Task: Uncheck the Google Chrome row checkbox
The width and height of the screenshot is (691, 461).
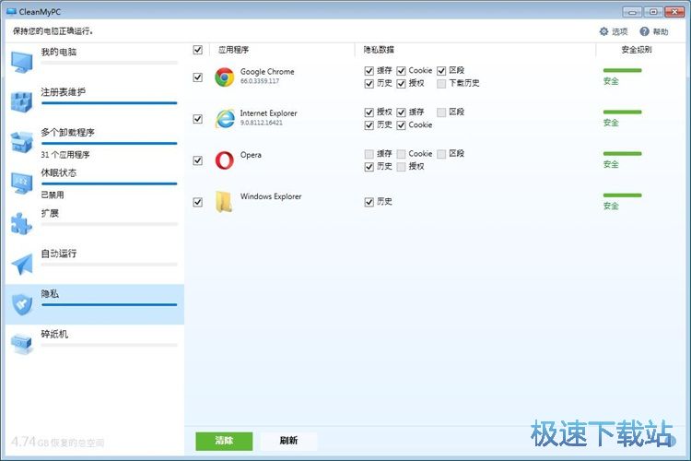Action: [198, 77]
